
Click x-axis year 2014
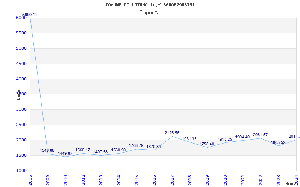[x=119, y=180]
